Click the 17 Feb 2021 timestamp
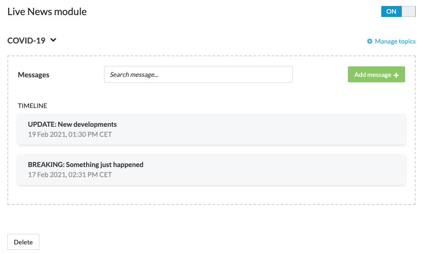The width and height of the screenshot is (423, 254). (70, 175)
